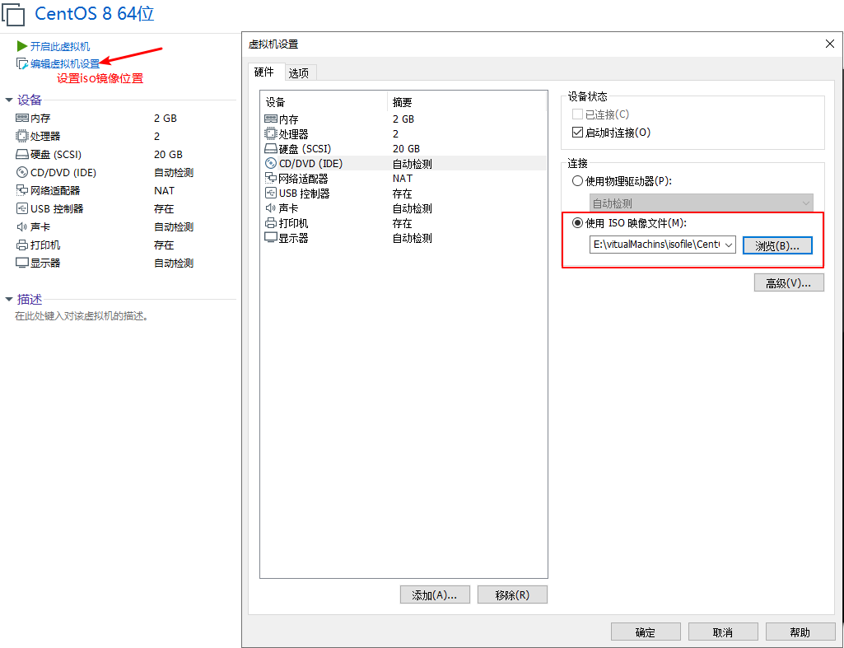Click the USB controller icon in settings dialog
Image resolution: width=844 pixels, height=648 pixels.
(x=271, y=193)
